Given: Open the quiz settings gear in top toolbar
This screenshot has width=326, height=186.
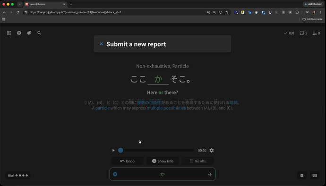Looking at the screenshot, I should [19, 33].
